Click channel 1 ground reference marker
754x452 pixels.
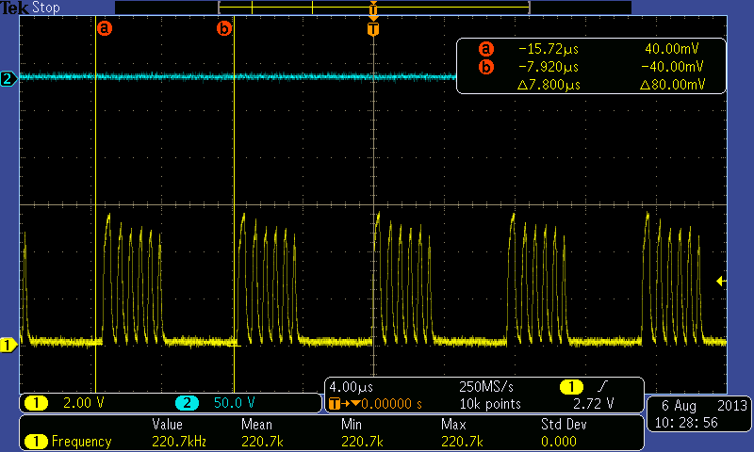pyautogui.click(x=8, y=345)
